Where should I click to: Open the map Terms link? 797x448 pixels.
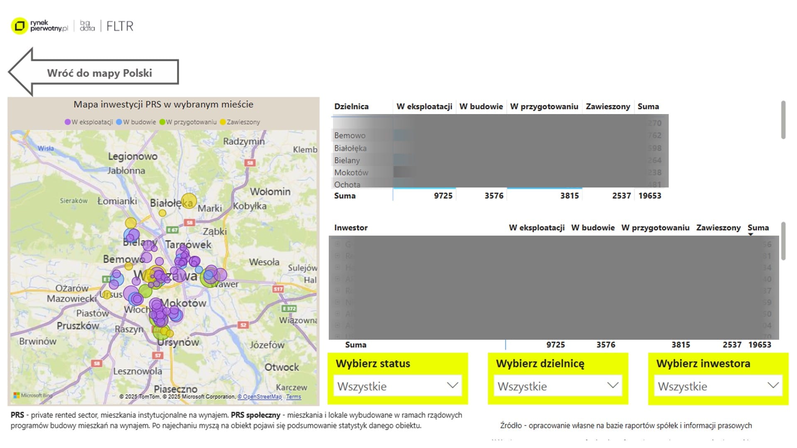tap(293, 397)
